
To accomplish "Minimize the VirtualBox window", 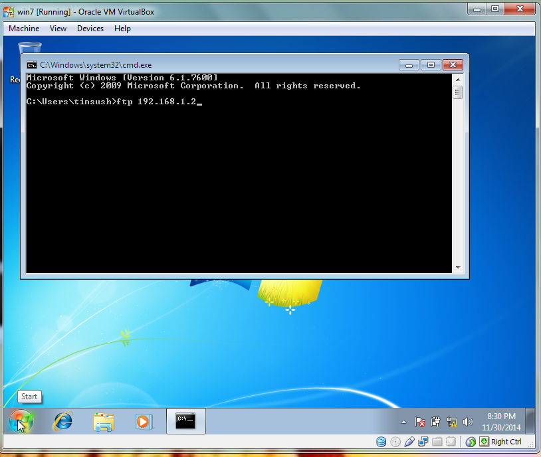I will pos(477,9).
